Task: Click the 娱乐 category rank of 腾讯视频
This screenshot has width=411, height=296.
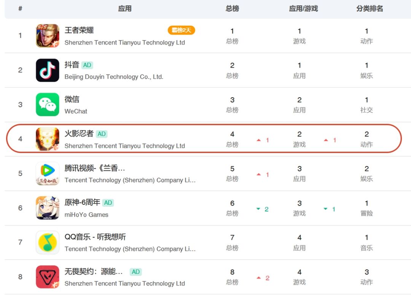Action: [366, 174]
